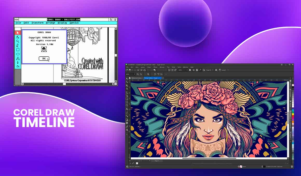The height and width of the screenshot is (176, 301).
Task: Click the Options gear icon in modern toolbar
Action: click(216, 70)
